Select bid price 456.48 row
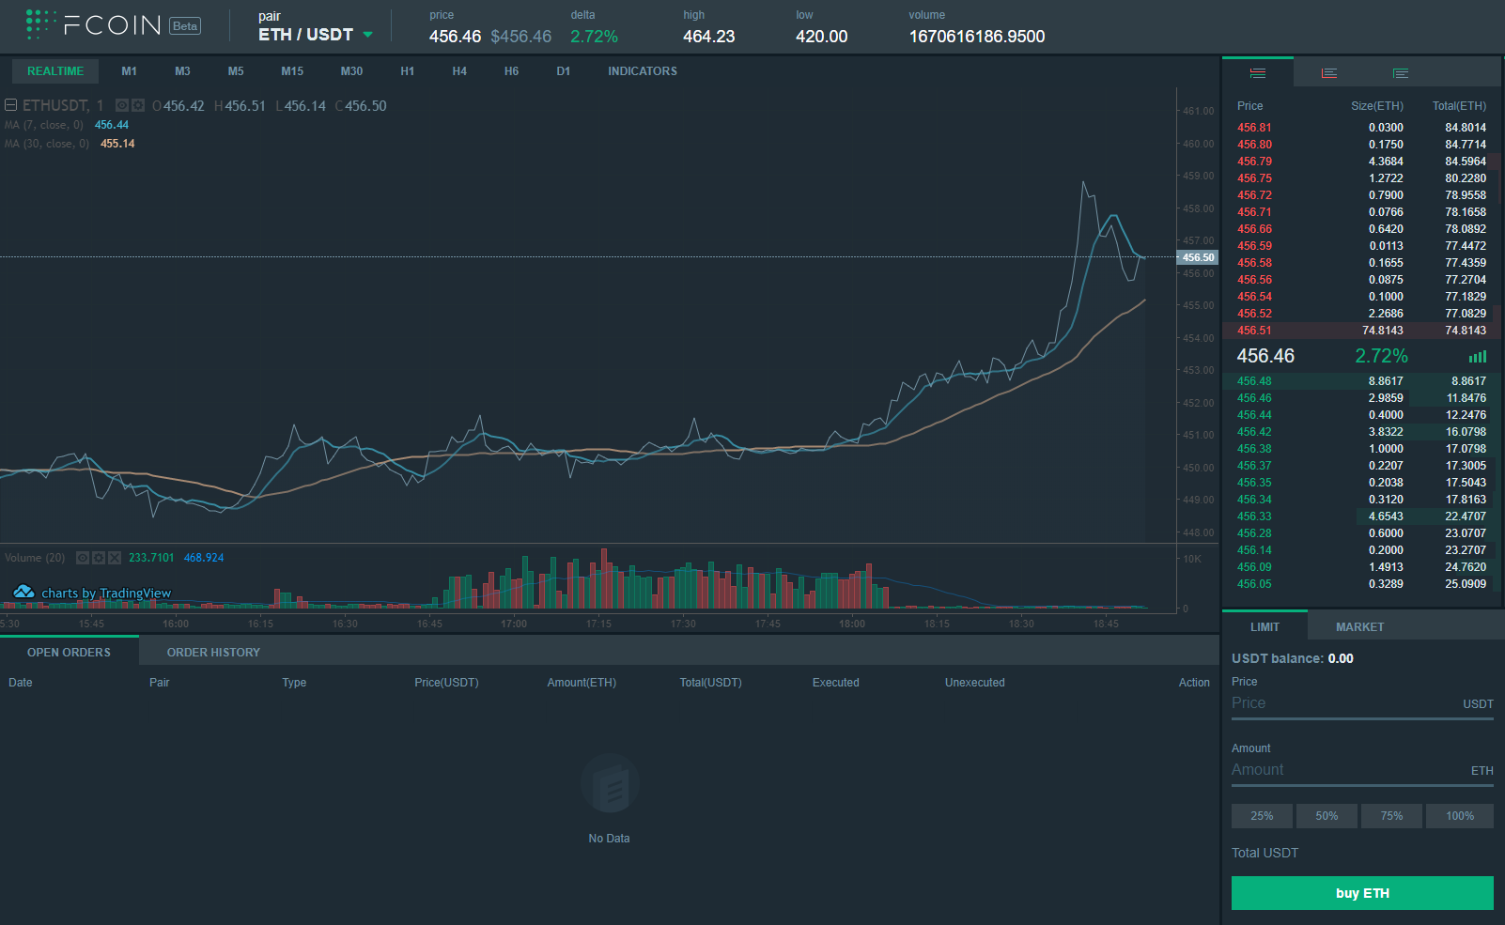Image resolution: width=1505 pixels, height=925 pixels. [x=1361, y=381]
